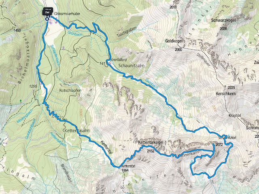This screenshot has width=259, height=194.
Task: Click the Start tooltip above Ziel
Action: pos(48,9)
